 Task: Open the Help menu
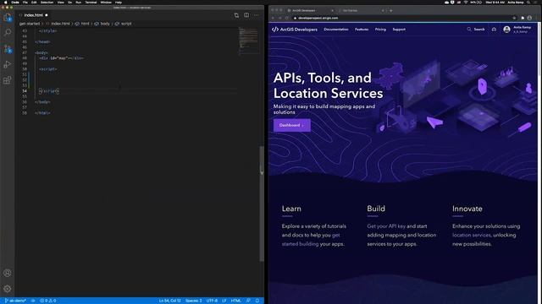(119, 3)
